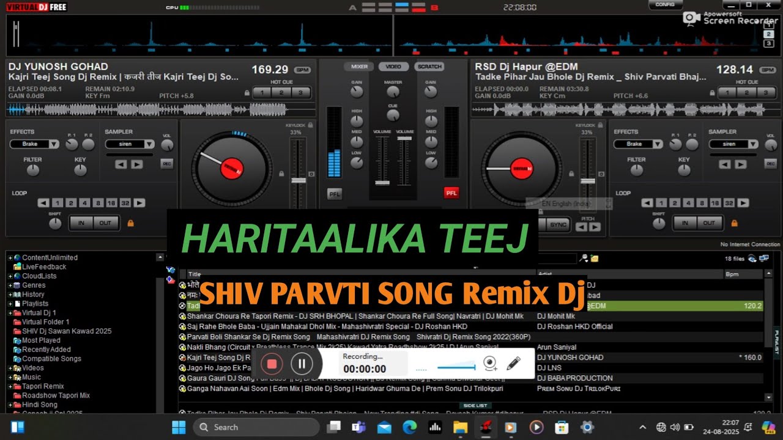Switch to the SCRATCH tab
The height and width of the screenshot is (440, 783).
coord(429,67)
